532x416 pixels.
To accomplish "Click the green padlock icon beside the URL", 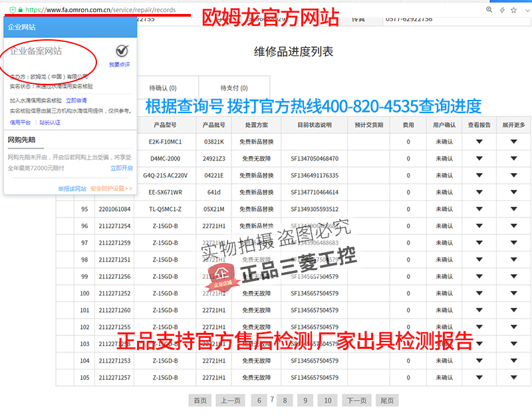I will point(21,10).
